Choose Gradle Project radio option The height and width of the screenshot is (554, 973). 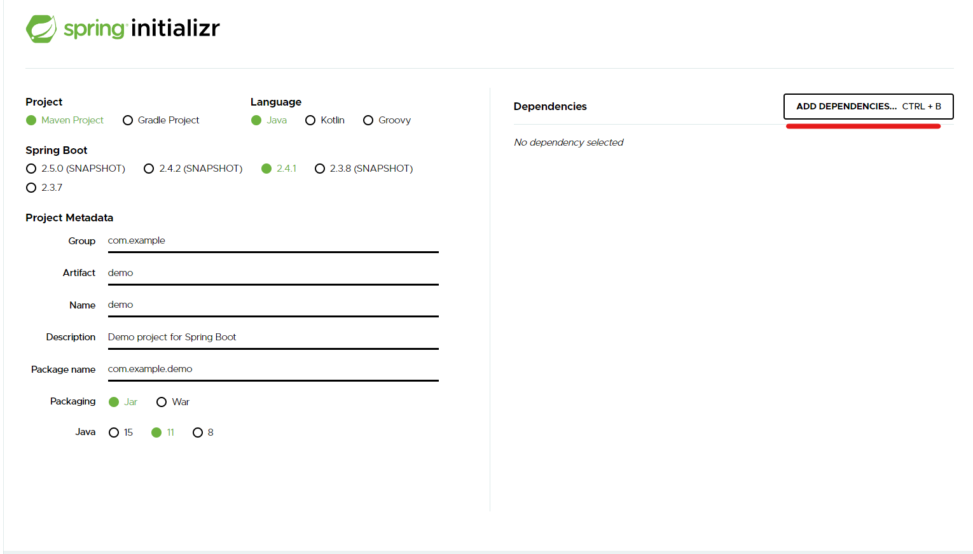[161, 120]
